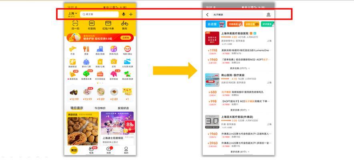This screenshot has width=354, height=160.
Task: Switch to 发现好店 tab
Action: pyautogui.click(x=123, y=108)
